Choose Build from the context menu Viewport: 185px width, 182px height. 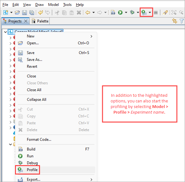coord(56,149)
